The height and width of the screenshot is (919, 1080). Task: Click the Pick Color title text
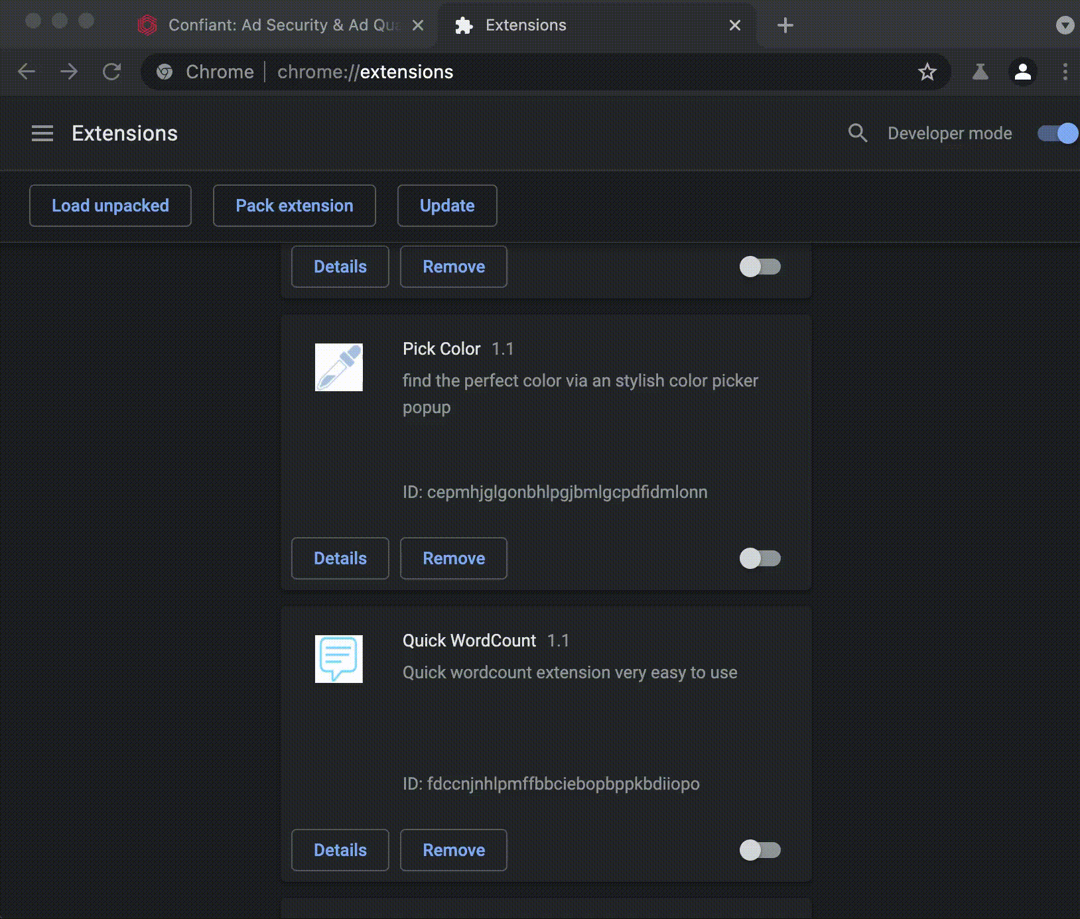(x=441, y=349)
